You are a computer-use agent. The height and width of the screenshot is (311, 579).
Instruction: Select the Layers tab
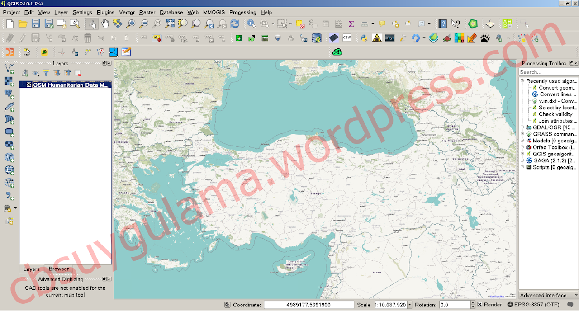[32, 269]
